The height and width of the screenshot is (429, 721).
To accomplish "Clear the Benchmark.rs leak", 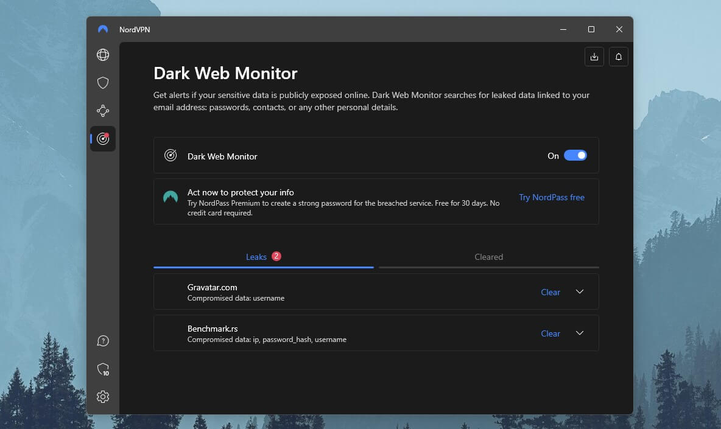I will click(x=550, y=333).
